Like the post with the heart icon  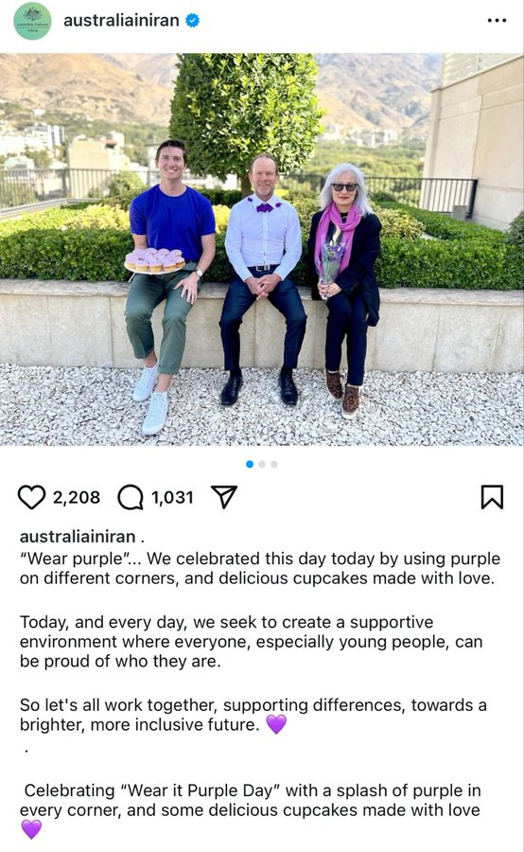click(31, 497)
